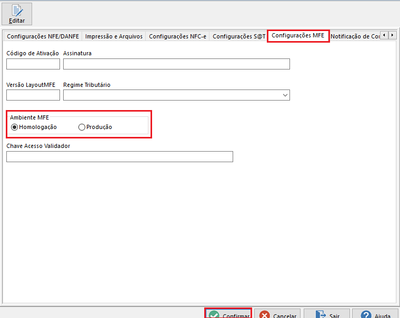Open help with Ajuda button
Viewport: 400px width, 318px height.
coord(375,314)
